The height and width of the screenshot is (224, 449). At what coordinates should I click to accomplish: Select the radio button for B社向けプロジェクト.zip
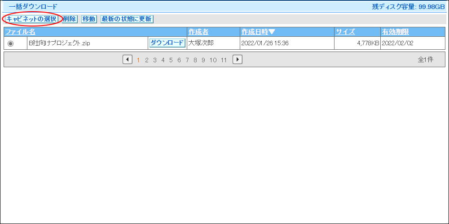(11, 44)
